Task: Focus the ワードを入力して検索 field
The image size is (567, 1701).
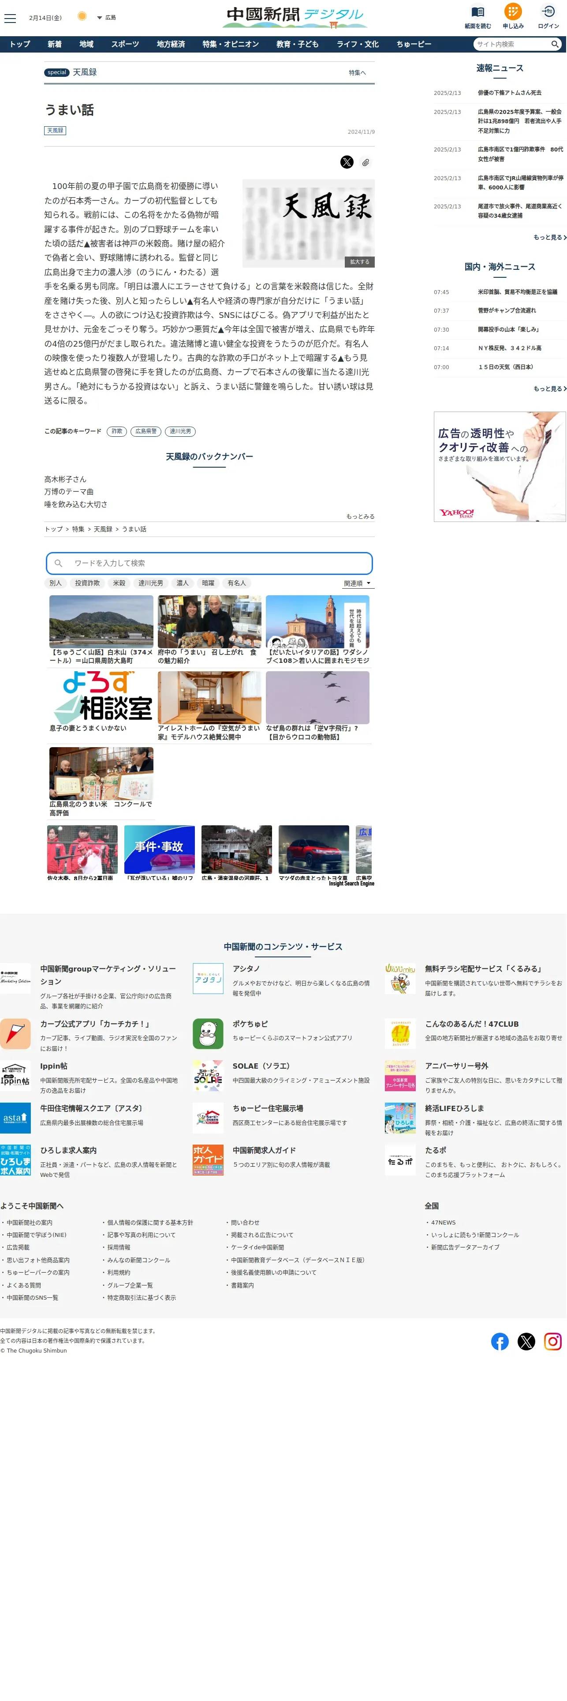Action: pyautogui.click(x=209, y=563)
